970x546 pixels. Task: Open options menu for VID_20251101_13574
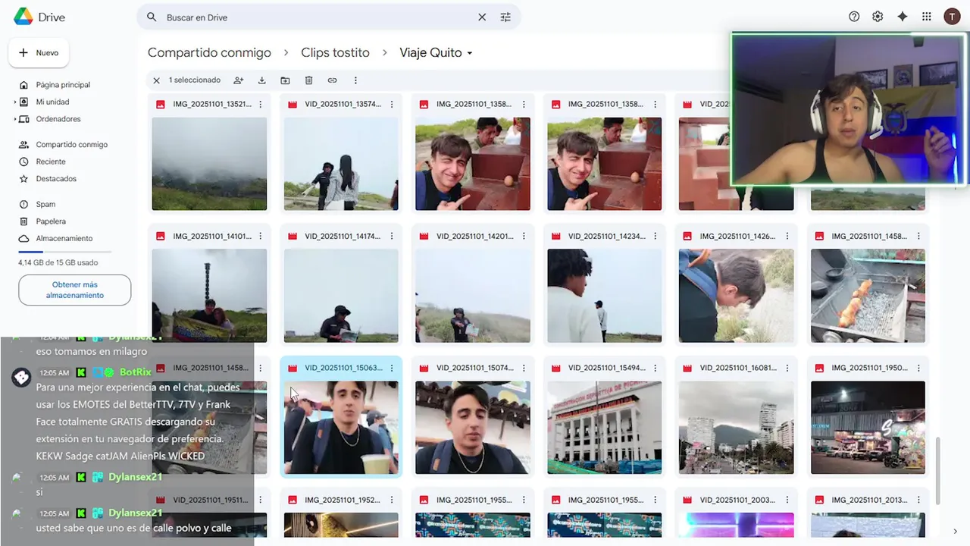tap(392, 105)
